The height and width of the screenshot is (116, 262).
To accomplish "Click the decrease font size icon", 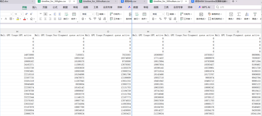I will [x=31, y=14].
